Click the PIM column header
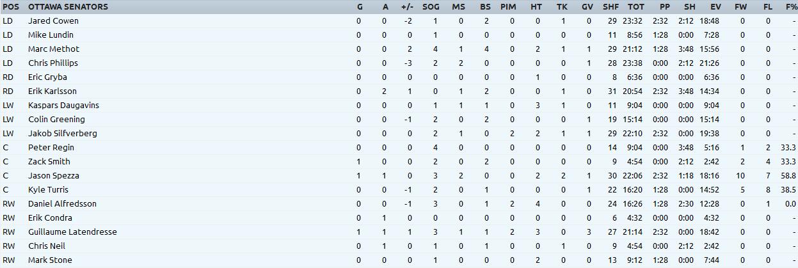The width and height of the screenshot is (798, 268). pyautogui.click(x=508, y=6)
